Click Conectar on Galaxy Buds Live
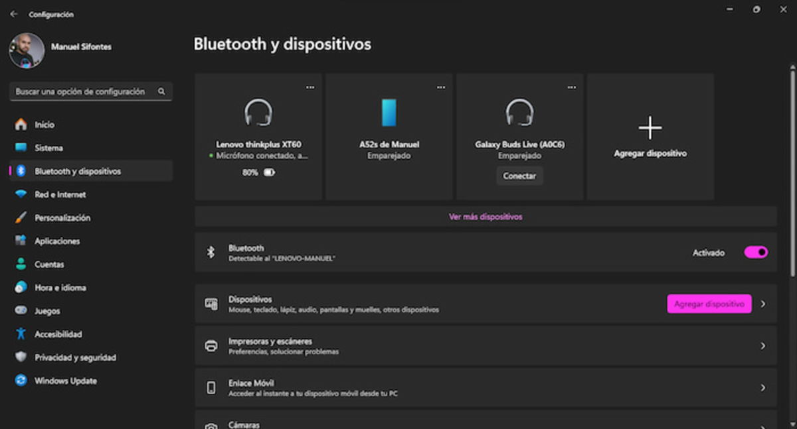Image resolution: width=797 pixels, height=429 pixels. 519,176
